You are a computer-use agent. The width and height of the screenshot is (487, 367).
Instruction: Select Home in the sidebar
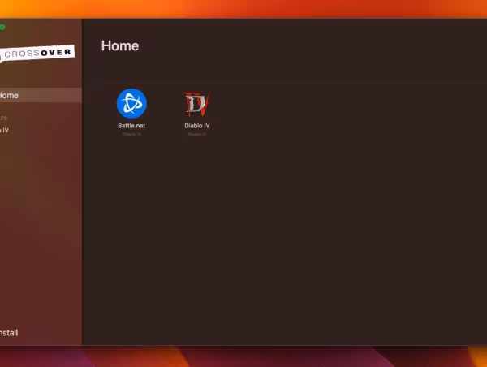(x=41, y=95)
